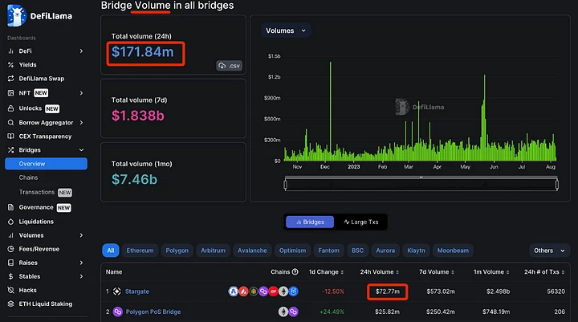Click the chart time range slider

pos(421,185)
